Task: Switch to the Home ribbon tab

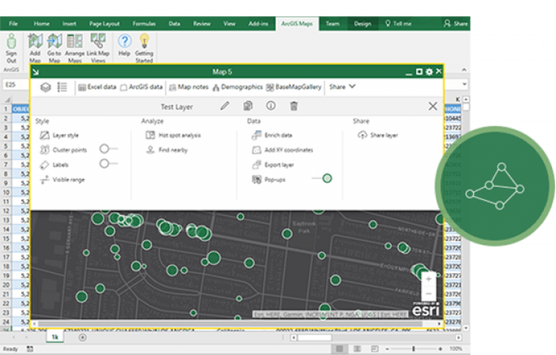Action: click(x=42, y=24)
